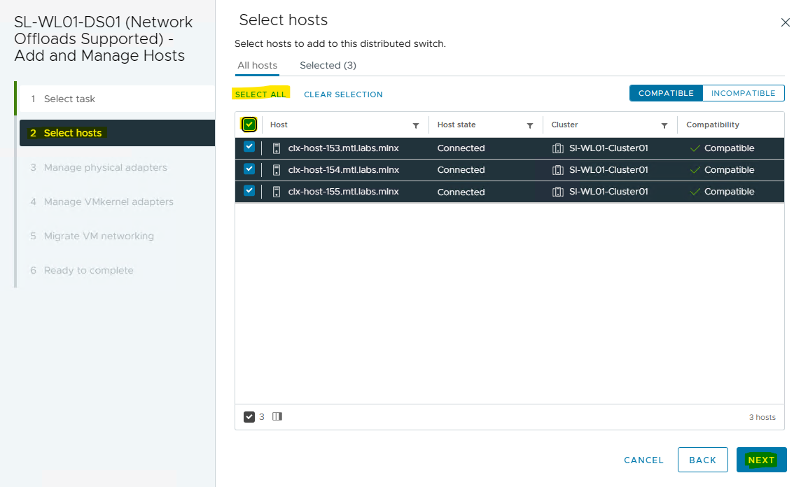Click cluster icon in clx-host-154 row
Screen dimensions: 801x487
[x=558, y=170]
